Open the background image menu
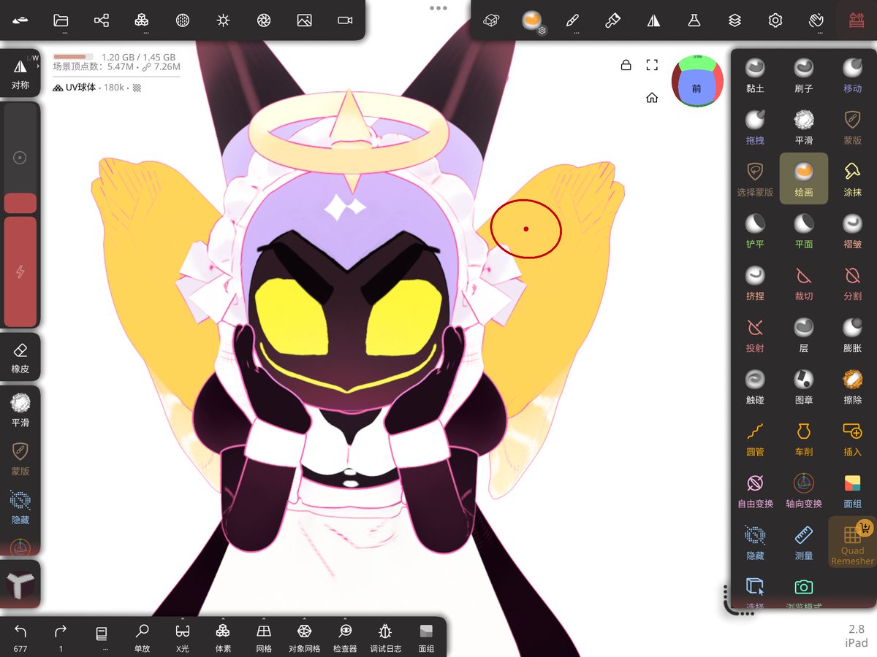 305,20
